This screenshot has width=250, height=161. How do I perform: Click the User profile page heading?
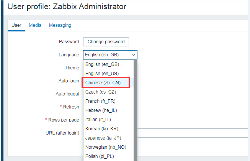tap(67, 7)
